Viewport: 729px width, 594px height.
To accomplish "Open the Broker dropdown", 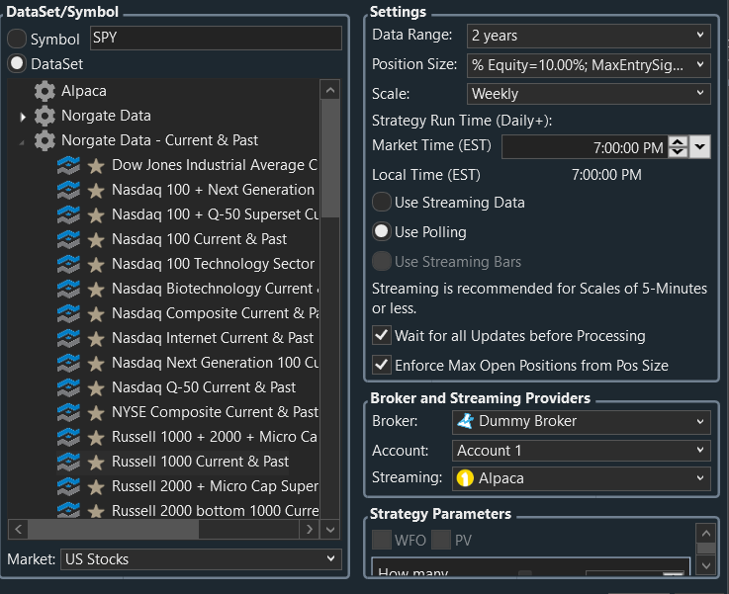I will (582, 422).
